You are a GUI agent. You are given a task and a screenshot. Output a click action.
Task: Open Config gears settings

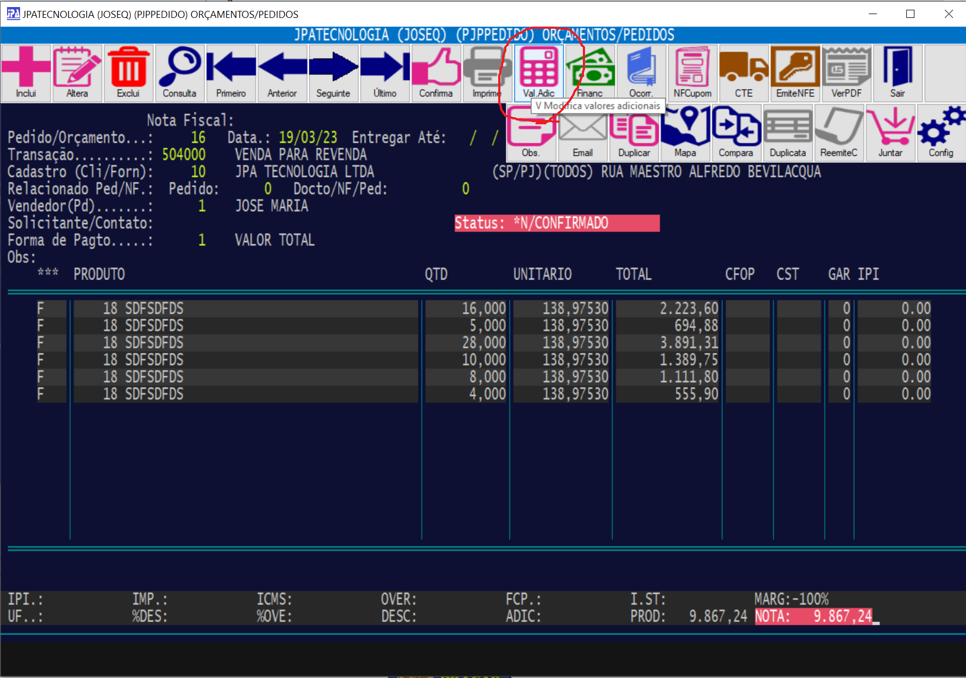941,133
